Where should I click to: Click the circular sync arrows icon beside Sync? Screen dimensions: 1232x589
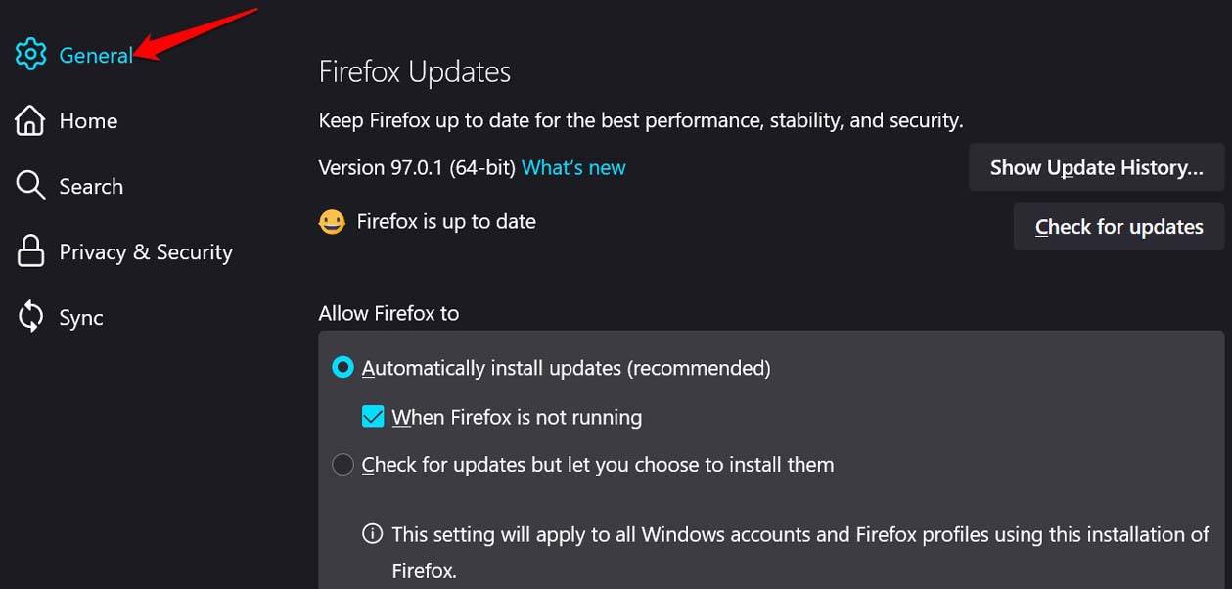click(30, 316)
